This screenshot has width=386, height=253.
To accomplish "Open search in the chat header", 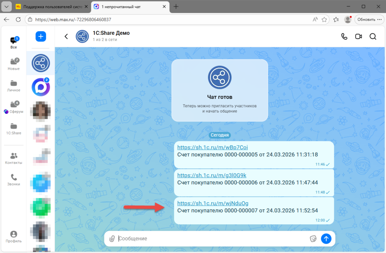I will [x=373, y=36].
